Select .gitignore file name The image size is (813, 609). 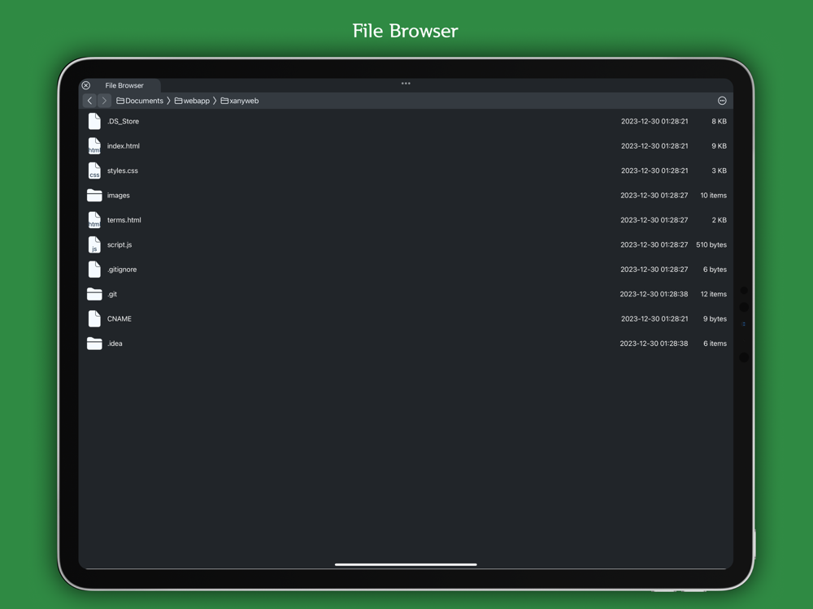[122, 270]
